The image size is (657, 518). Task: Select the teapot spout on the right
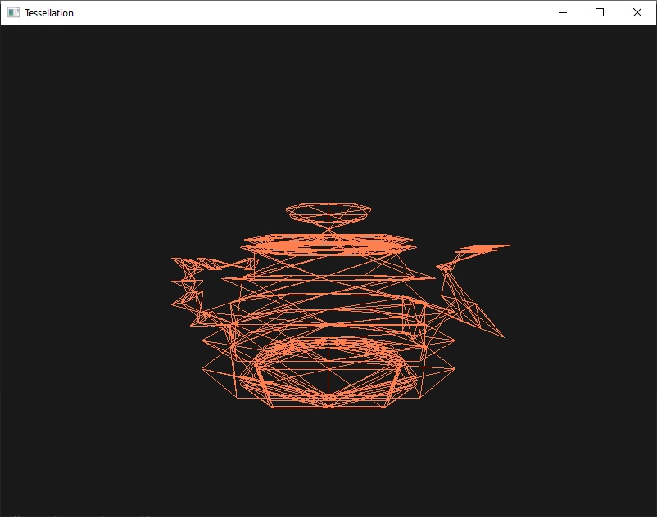tap(467, 270)
